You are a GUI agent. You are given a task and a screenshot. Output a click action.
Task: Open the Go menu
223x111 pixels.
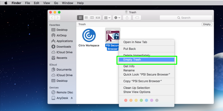pyautogui.click(x=56, y=3)
